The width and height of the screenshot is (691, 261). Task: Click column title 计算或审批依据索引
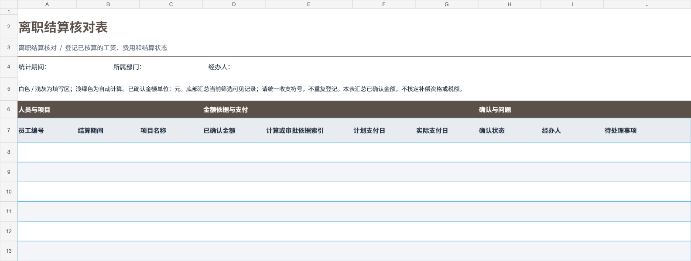tap(295, 131)
